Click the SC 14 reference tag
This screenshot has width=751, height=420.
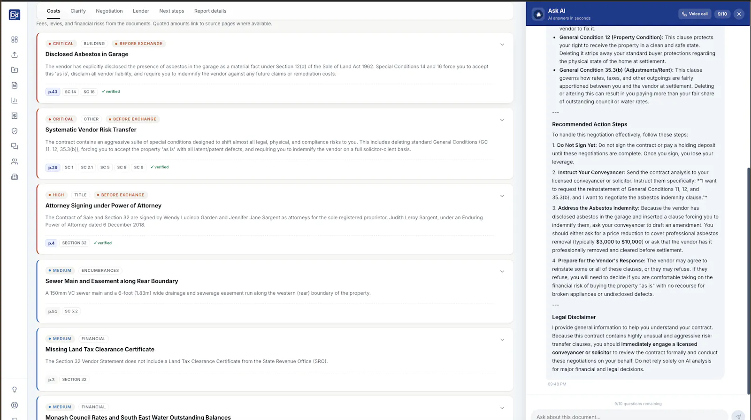70,92
